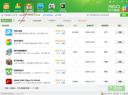Open the 游戏中心 game center section
This screenshot has height=95, width=128.
52,7
